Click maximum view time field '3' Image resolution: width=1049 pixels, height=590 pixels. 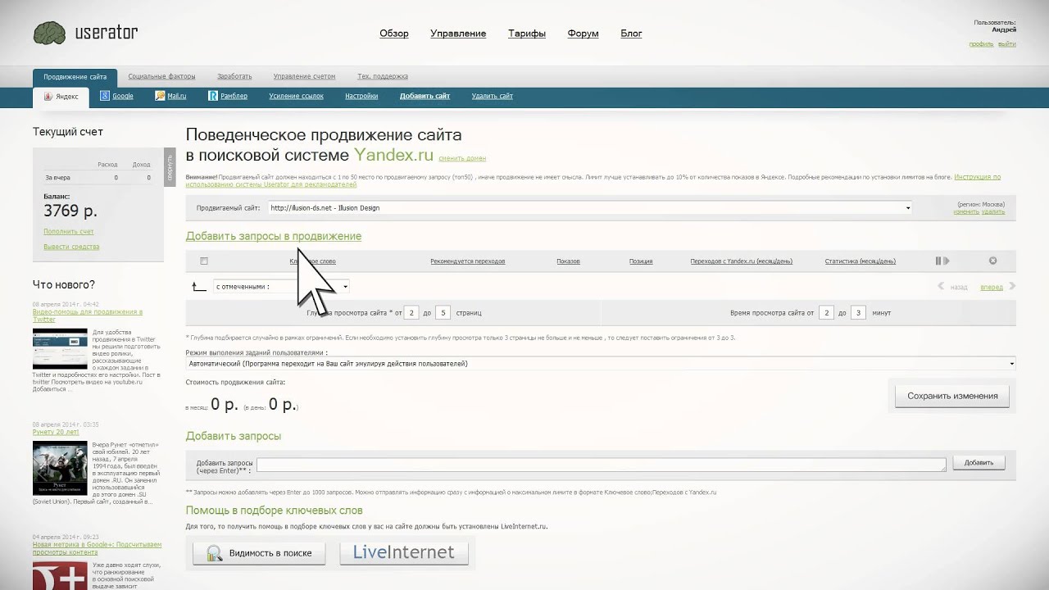point(859,312)
